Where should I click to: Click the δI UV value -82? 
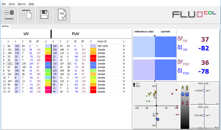point(204,48)
